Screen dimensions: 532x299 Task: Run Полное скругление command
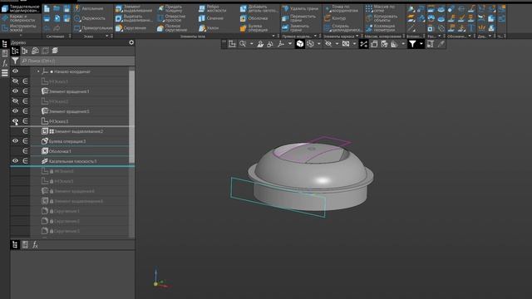pyautogui.click(x=172, y=28)
